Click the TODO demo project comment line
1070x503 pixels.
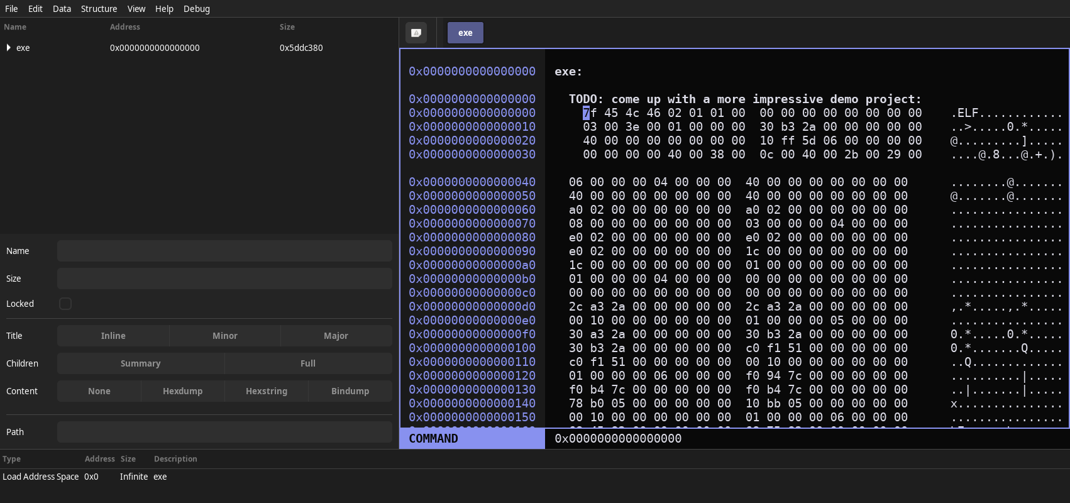click(x=745, y=99)
